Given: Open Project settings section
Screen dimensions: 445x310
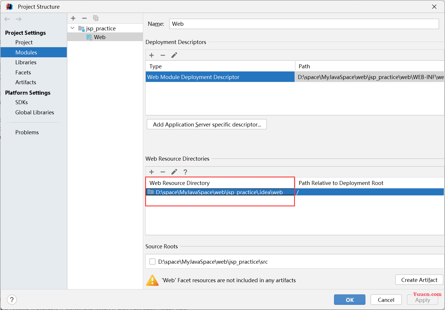Looking at the screenshot, I should [x=24, y=42].
